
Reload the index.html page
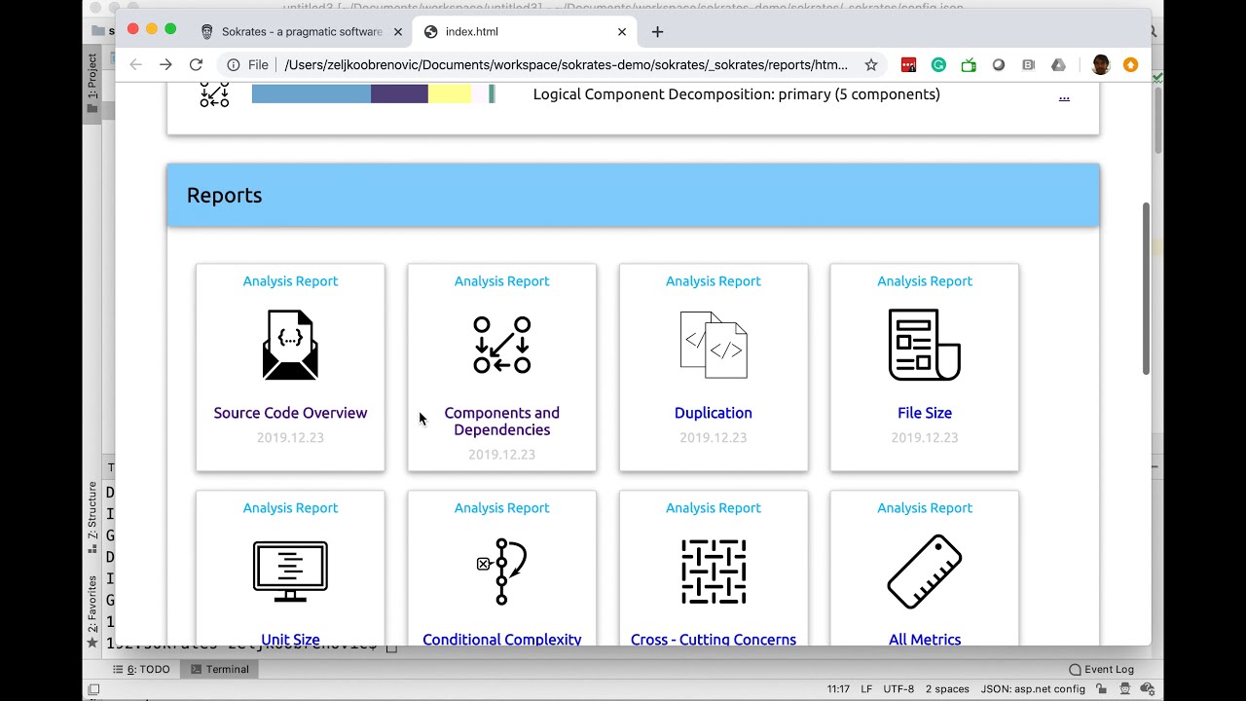196,65
